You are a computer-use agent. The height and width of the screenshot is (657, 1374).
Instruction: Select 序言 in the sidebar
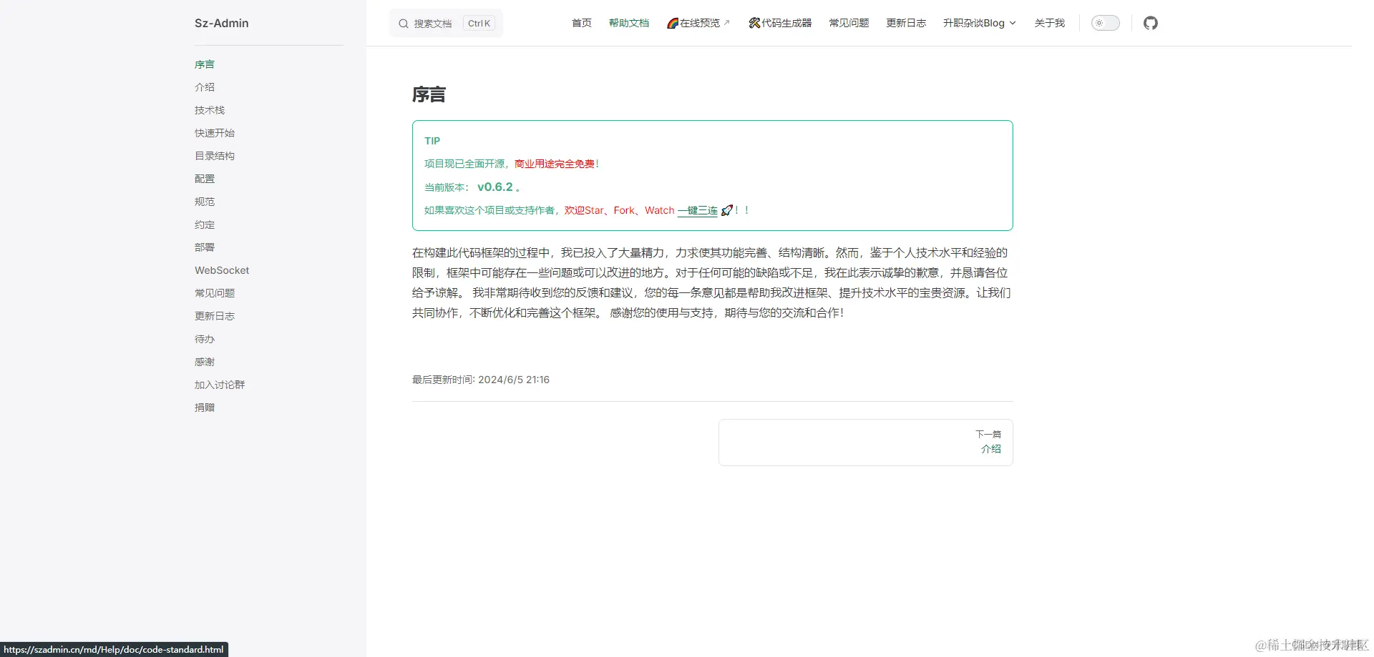click(x=205, y=64)
